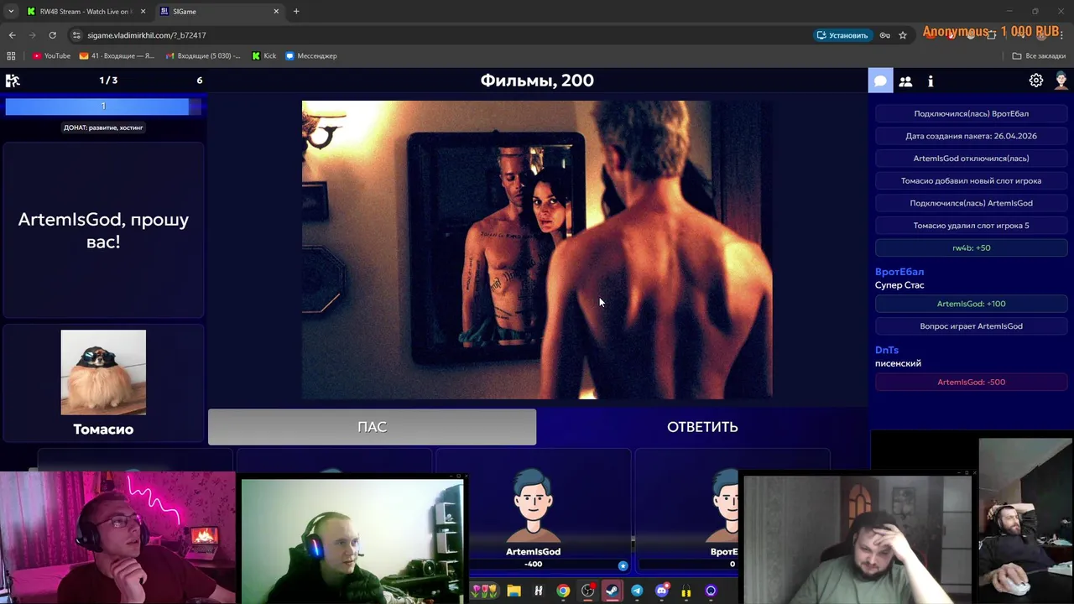Click chat username 'DnTs'
This screenshot has height=604, width=1074.
tap(887, 350)
